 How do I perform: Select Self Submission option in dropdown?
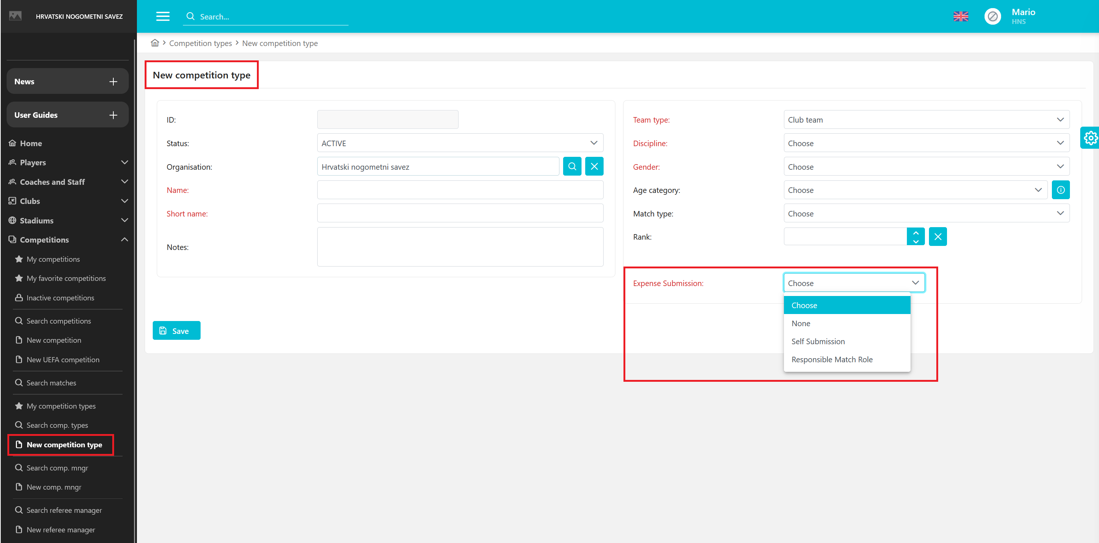(x=818, y=341)
